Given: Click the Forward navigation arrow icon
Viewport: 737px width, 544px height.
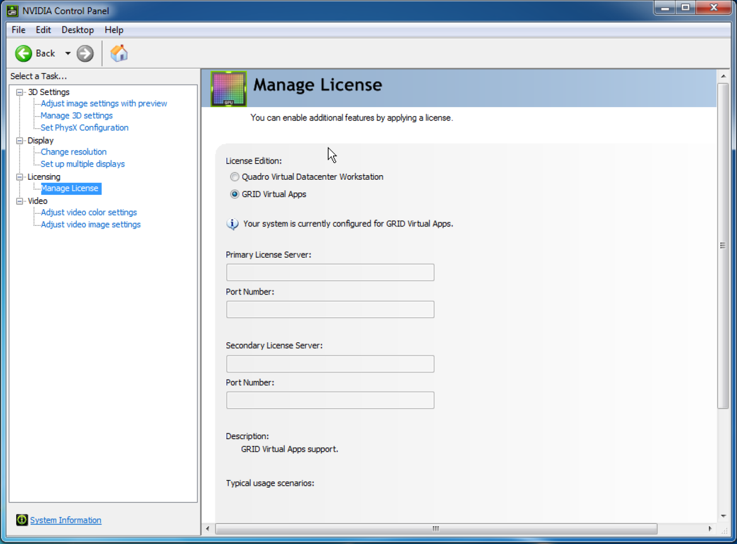Looking at the screenshot, I should [85, 53].
